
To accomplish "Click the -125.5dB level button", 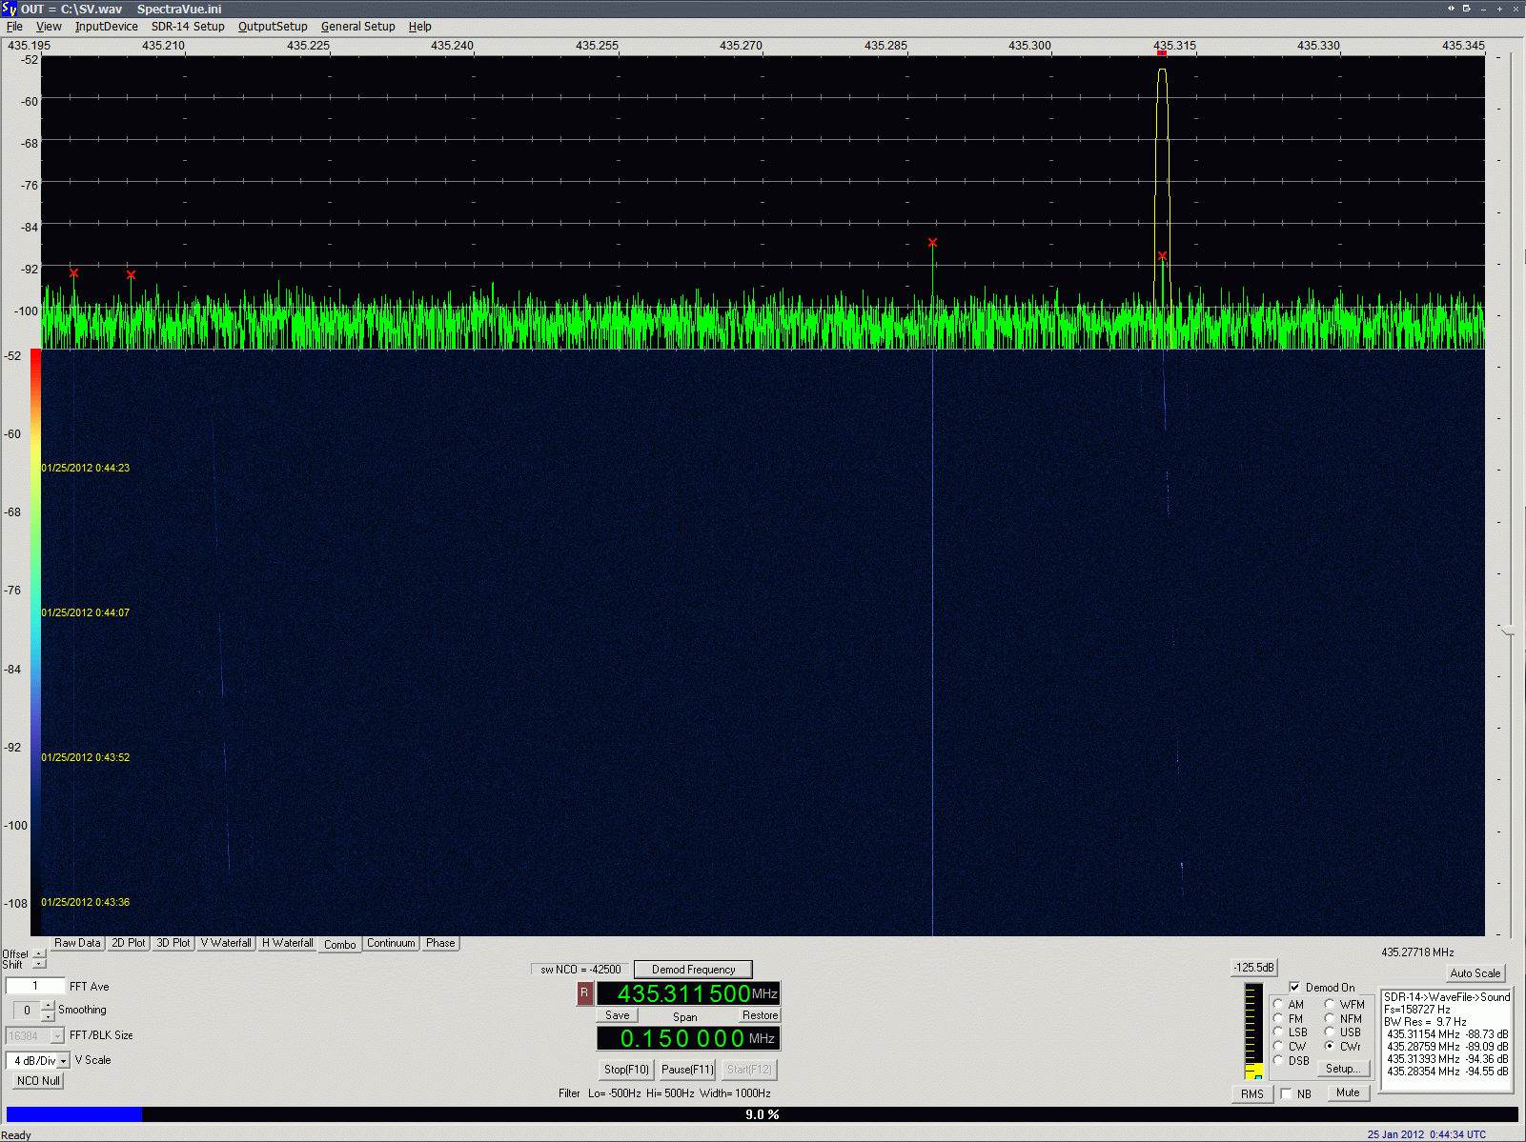I will [1253, 968].
